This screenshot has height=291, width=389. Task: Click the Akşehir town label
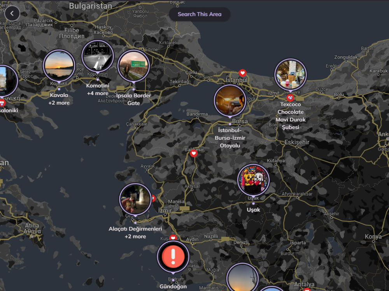click(x=331, y=213)
